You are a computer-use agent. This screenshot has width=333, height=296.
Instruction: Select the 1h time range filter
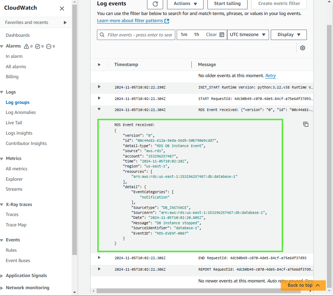pos(196,35)
